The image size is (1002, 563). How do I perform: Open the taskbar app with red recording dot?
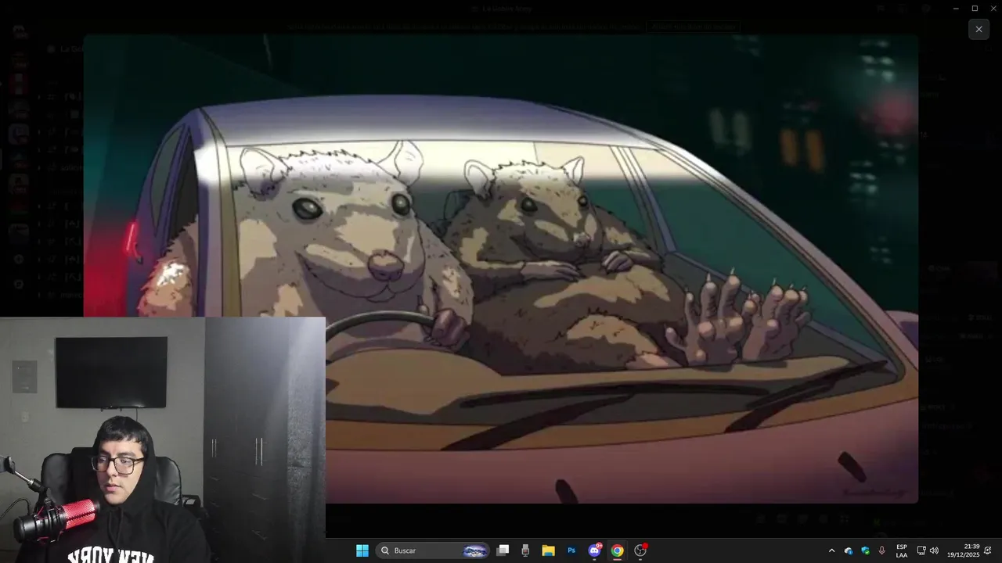pos(640,550)
